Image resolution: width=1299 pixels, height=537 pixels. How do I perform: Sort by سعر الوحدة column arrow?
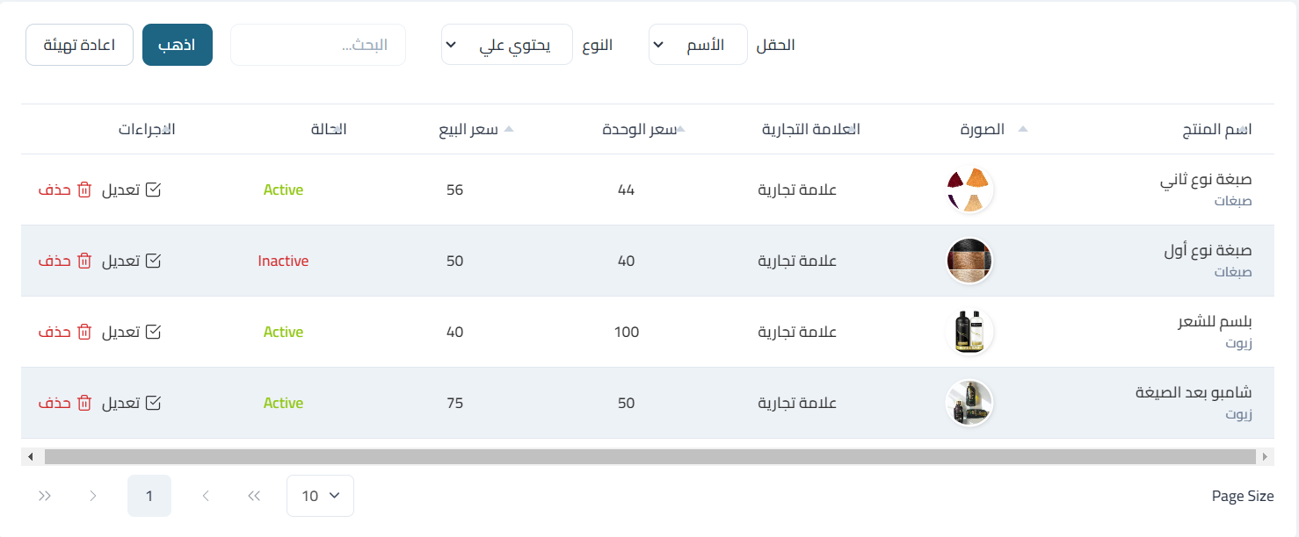coord(679,130)
